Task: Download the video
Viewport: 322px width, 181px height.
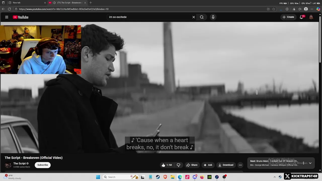Action: [226, 165]
